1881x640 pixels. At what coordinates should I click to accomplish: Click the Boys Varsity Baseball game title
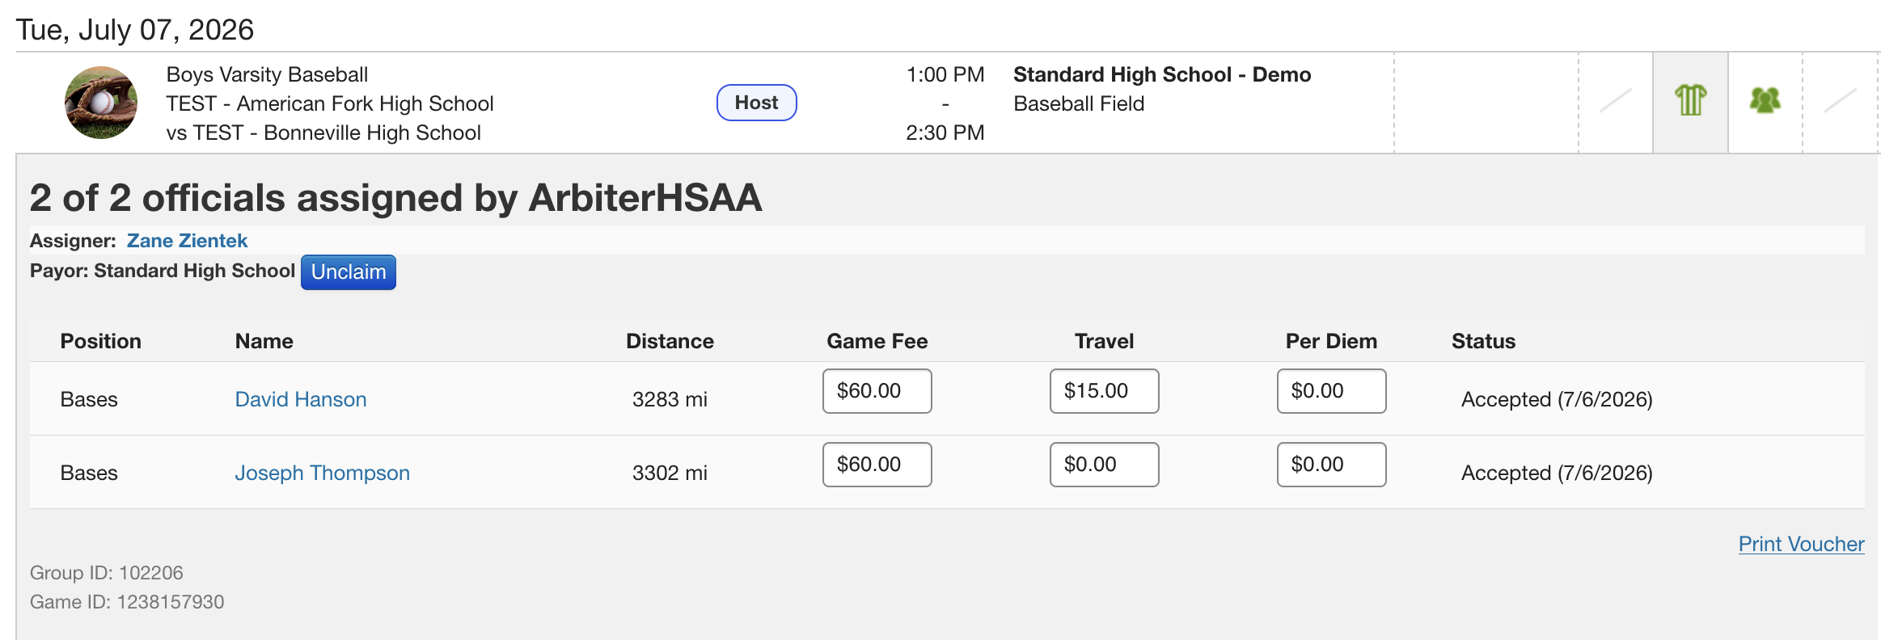(x=268, y=74)
